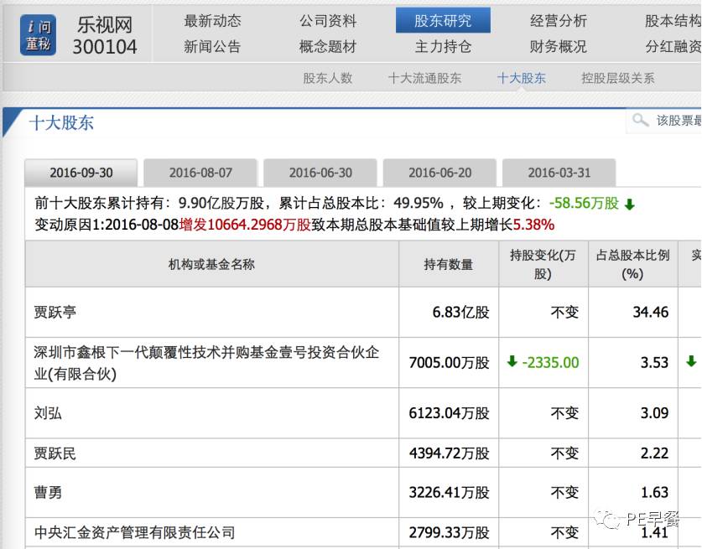Click percentage 34.46 in 贾跃亭 row

[x=651, y=312]
